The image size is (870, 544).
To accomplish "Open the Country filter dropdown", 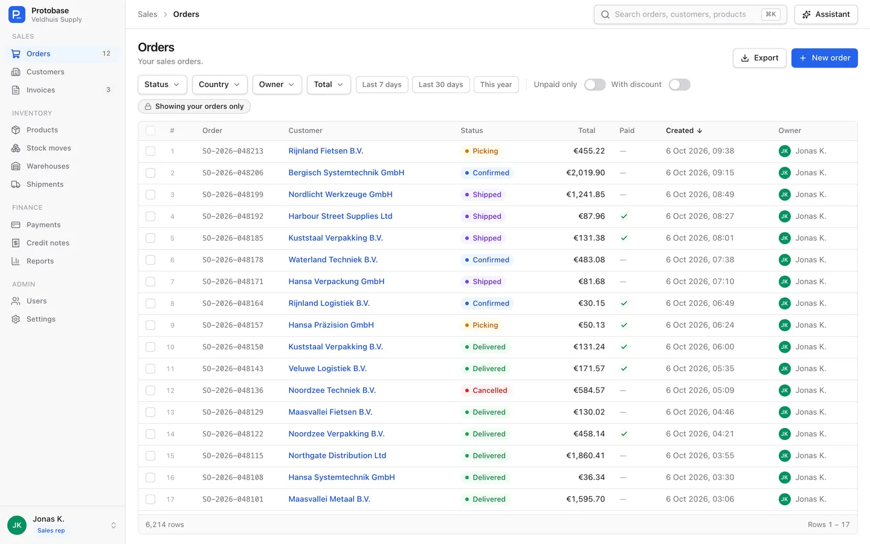I will [x=220, y=85].
